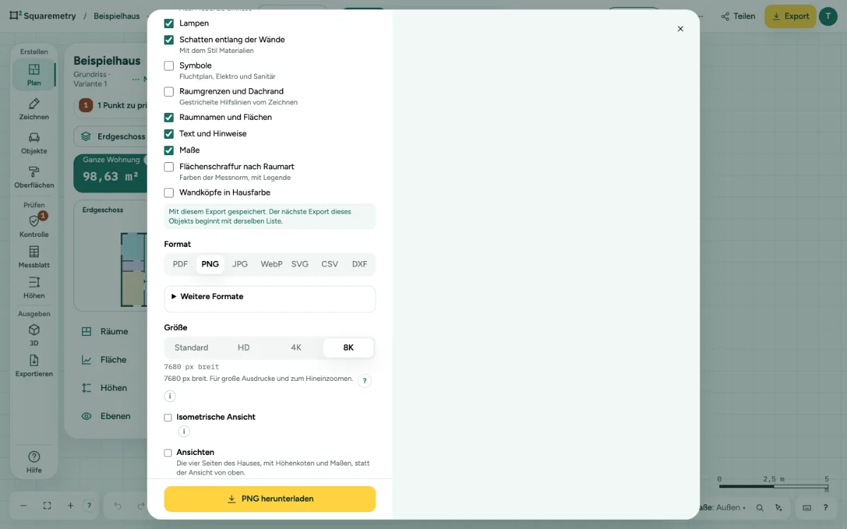Click the Export button in header
The image size is (847, 529).
[x=790, y=16]
